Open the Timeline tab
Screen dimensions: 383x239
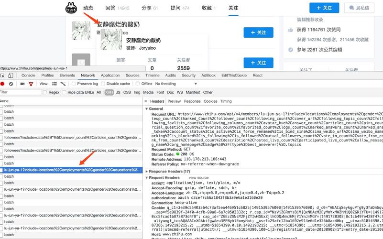(x=153, y=76)
